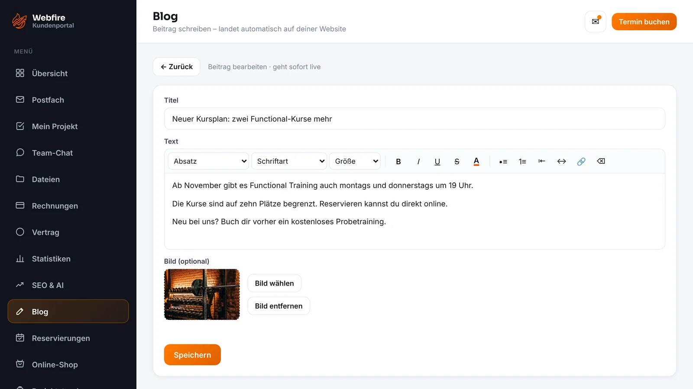Toggle italic formatting in the text editor
The image size is (693, 389).
(x=418, y=161)
